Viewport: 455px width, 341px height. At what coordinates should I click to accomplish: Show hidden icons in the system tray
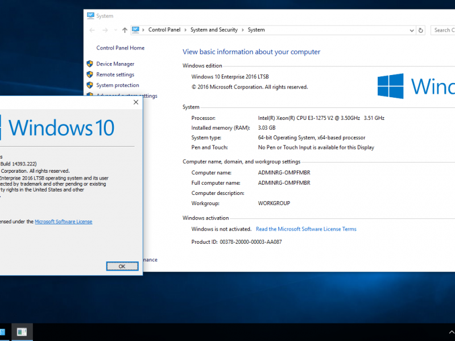452,332
